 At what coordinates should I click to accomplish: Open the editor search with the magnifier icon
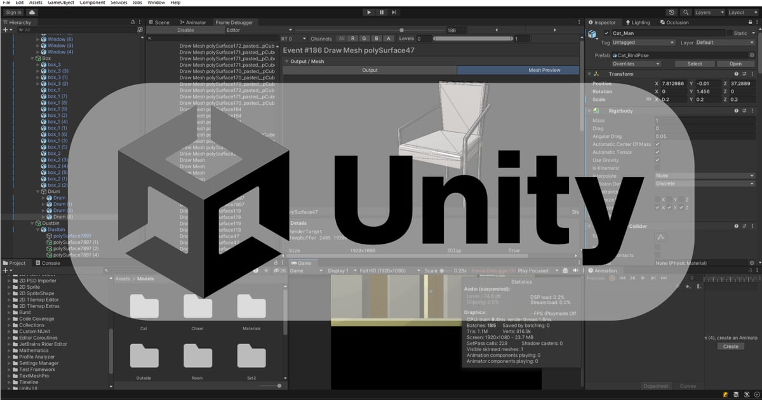(x=686, y=12)
